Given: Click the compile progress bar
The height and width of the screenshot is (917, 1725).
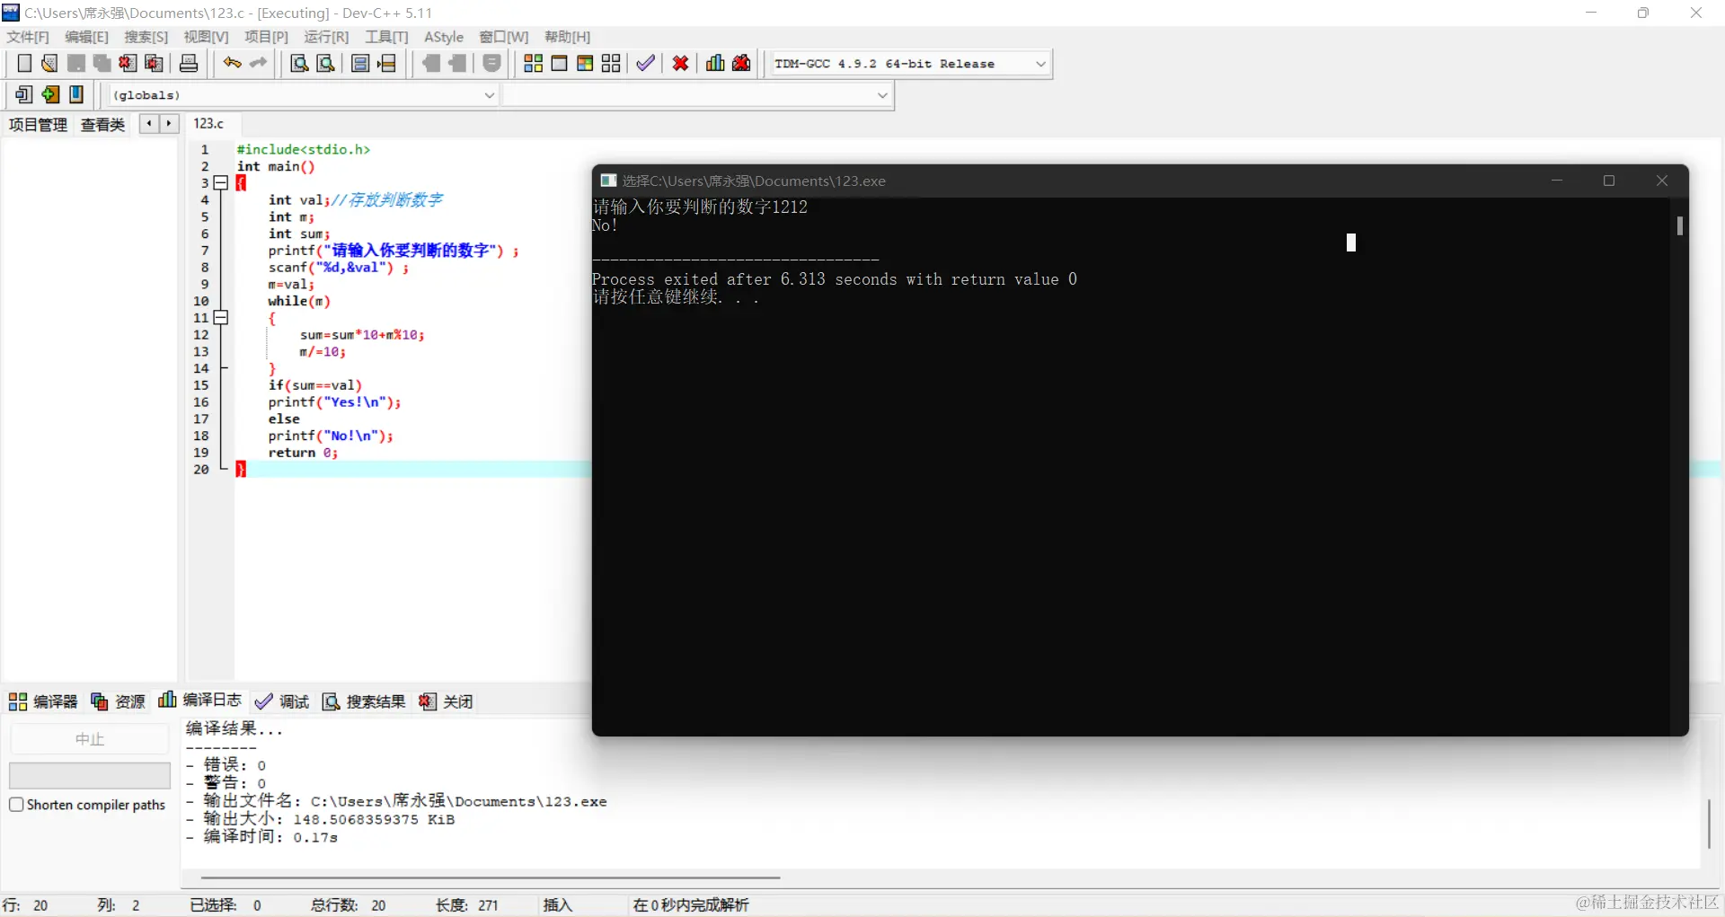Looking at the screenshot, I should [90, 775].
